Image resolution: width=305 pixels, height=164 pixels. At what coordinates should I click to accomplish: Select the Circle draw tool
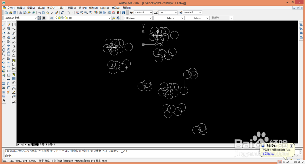pyautogui.click(x=4, y=50)
